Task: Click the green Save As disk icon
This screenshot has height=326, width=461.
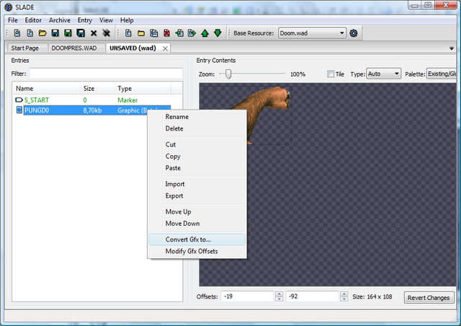Action: tap(68, 33)
